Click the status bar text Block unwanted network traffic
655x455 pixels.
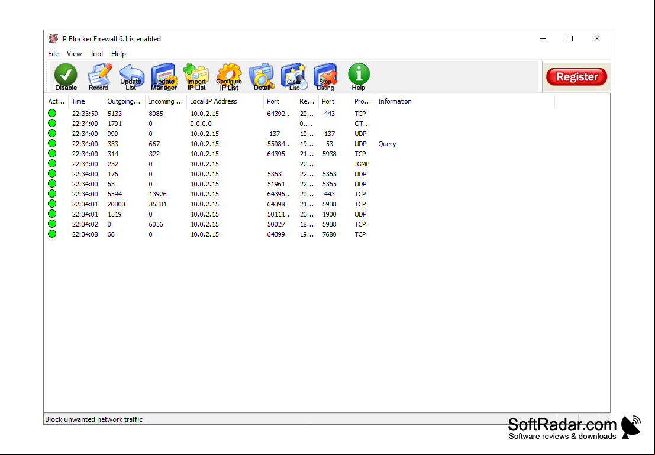(93, 419)
